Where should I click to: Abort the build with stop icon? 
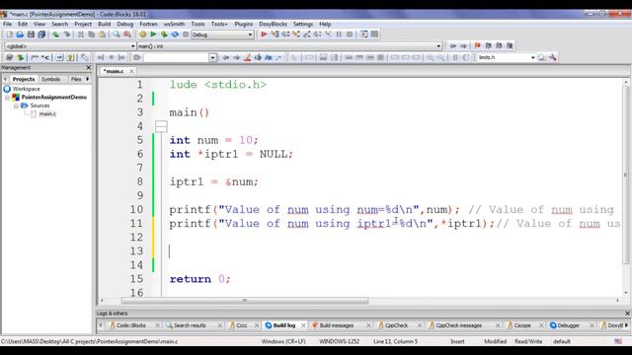pos(186,35)
